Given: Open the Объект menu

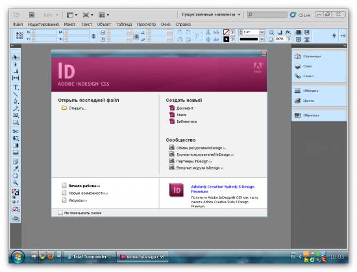Looking at the screenshot, I should click(x=104, y=25).
